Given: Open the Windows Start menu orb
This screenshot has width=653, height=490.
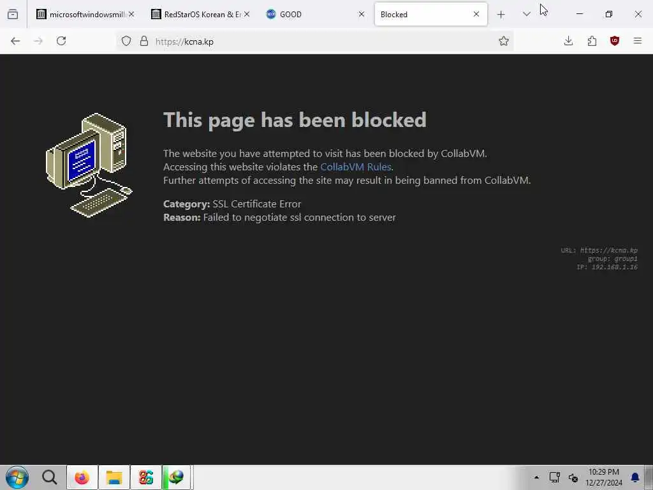Looking at the screenshot, I should click(x=17, y=477).
